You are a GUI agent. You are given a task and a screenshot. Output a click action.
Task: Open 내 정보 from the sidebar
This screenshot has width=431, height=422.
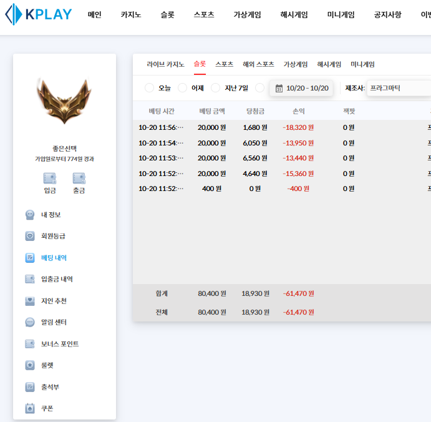[51, 215]
